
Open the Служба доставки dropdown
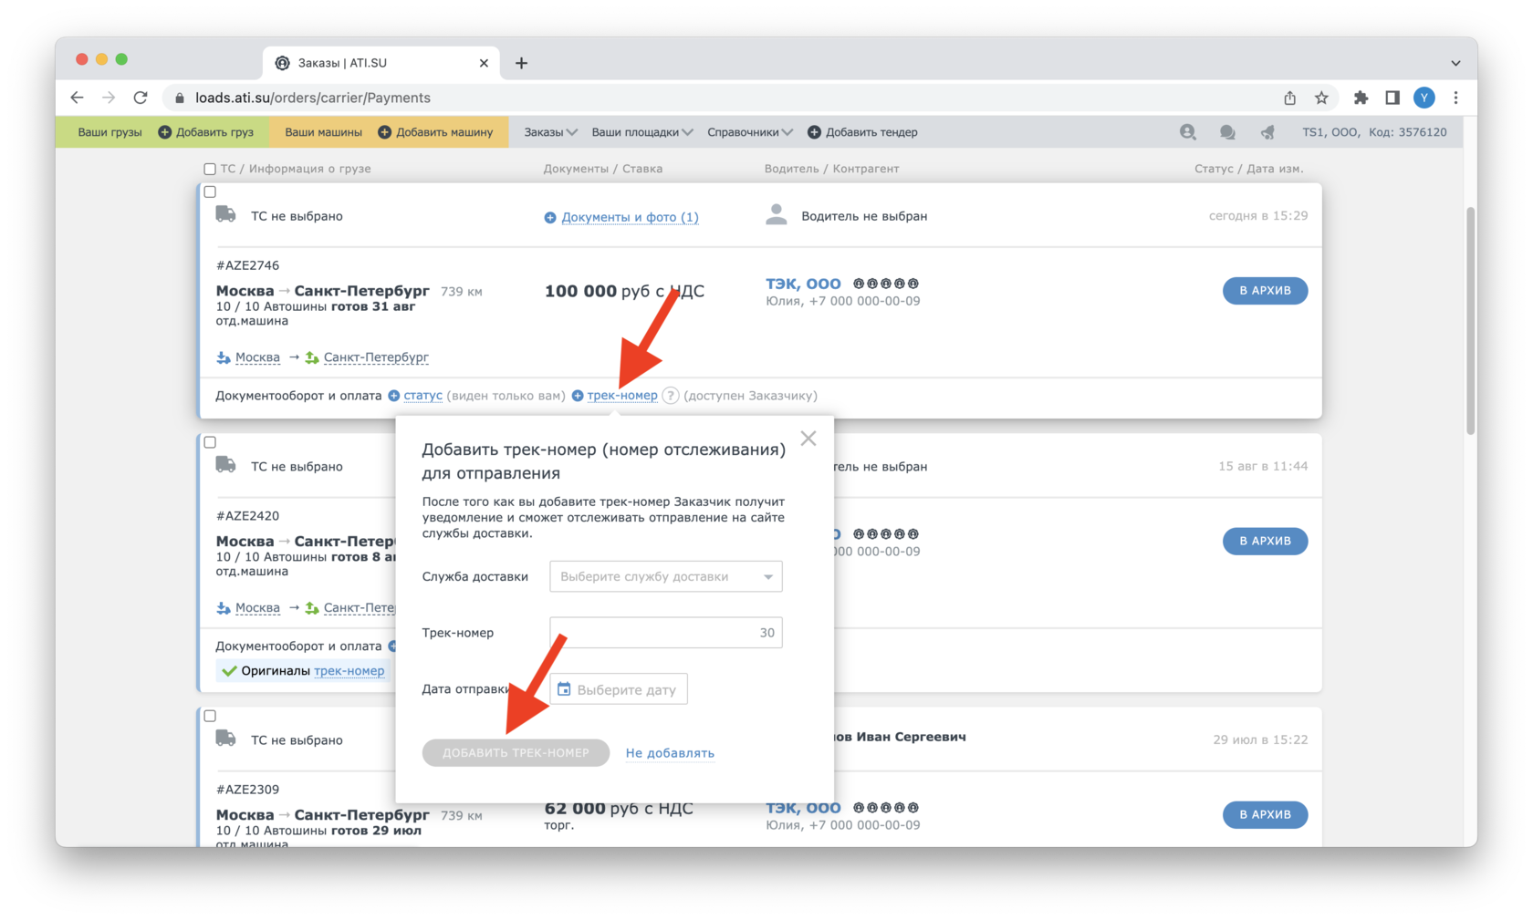click(x=666, y=576)
